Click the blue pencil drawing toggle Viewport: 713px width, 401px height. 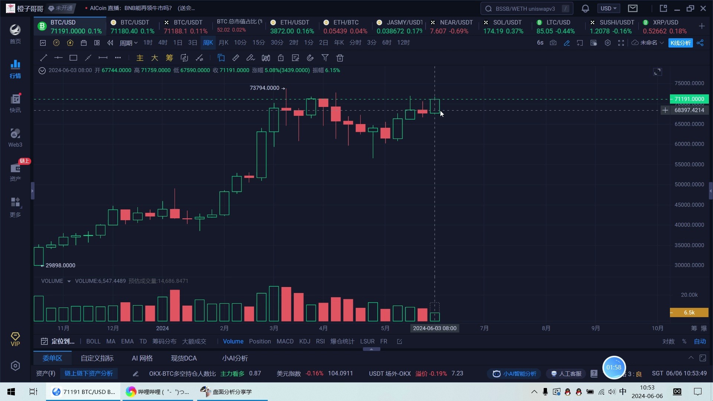567,43
